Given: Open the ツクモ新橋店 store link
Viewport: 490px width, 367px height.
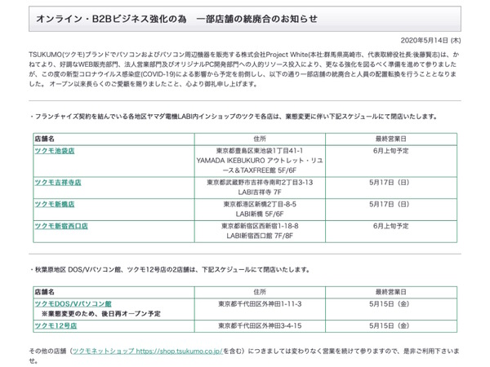Looking at the screenshot, I should (x=55, y=205).
